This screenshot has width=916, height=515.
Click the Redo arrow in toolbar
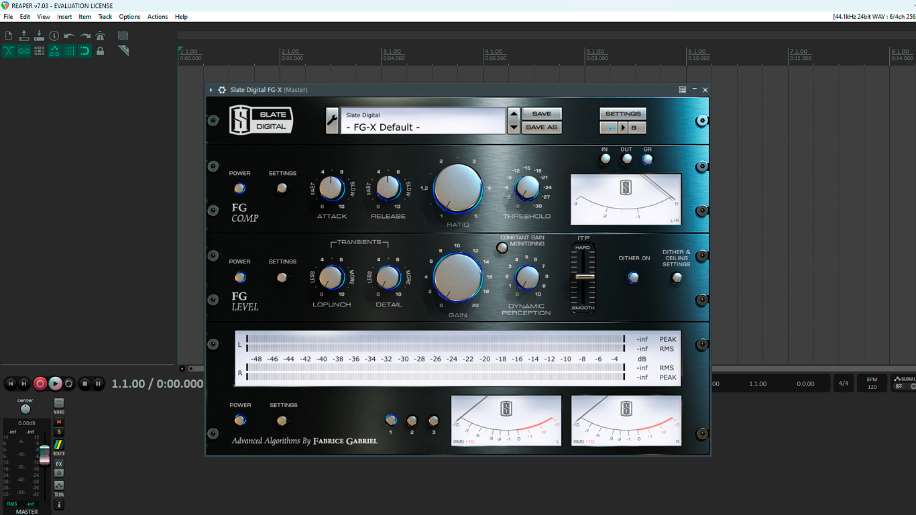tap(85, 36)
